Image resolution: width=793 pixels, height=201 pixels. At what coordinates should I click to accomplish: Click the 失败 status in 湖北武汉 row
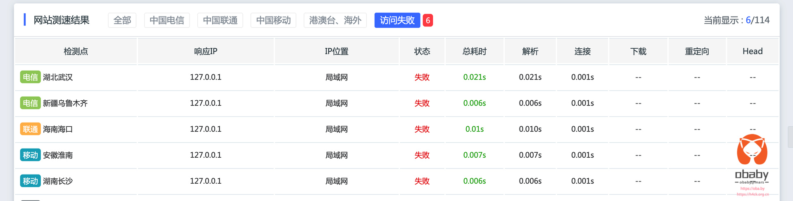click(x=422, y=77)
